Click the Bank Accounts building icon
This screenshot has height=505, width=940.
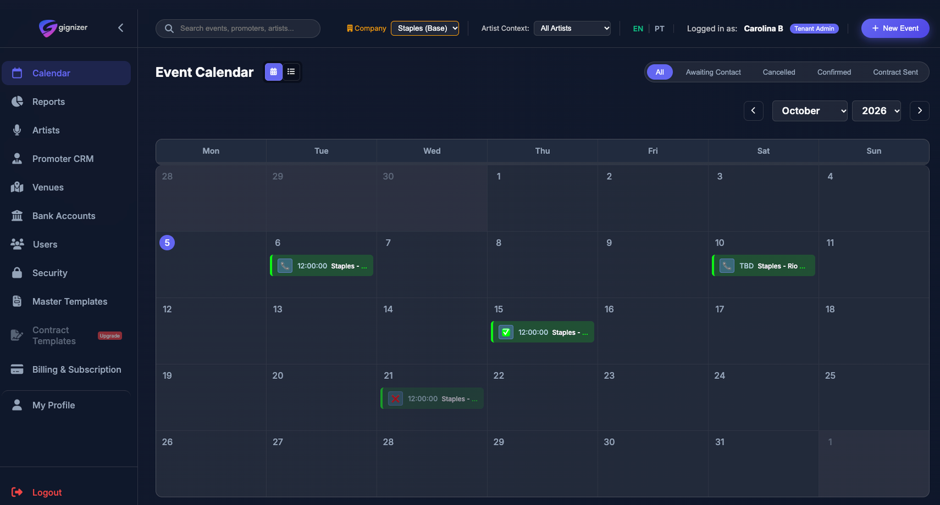click(17, 216)
